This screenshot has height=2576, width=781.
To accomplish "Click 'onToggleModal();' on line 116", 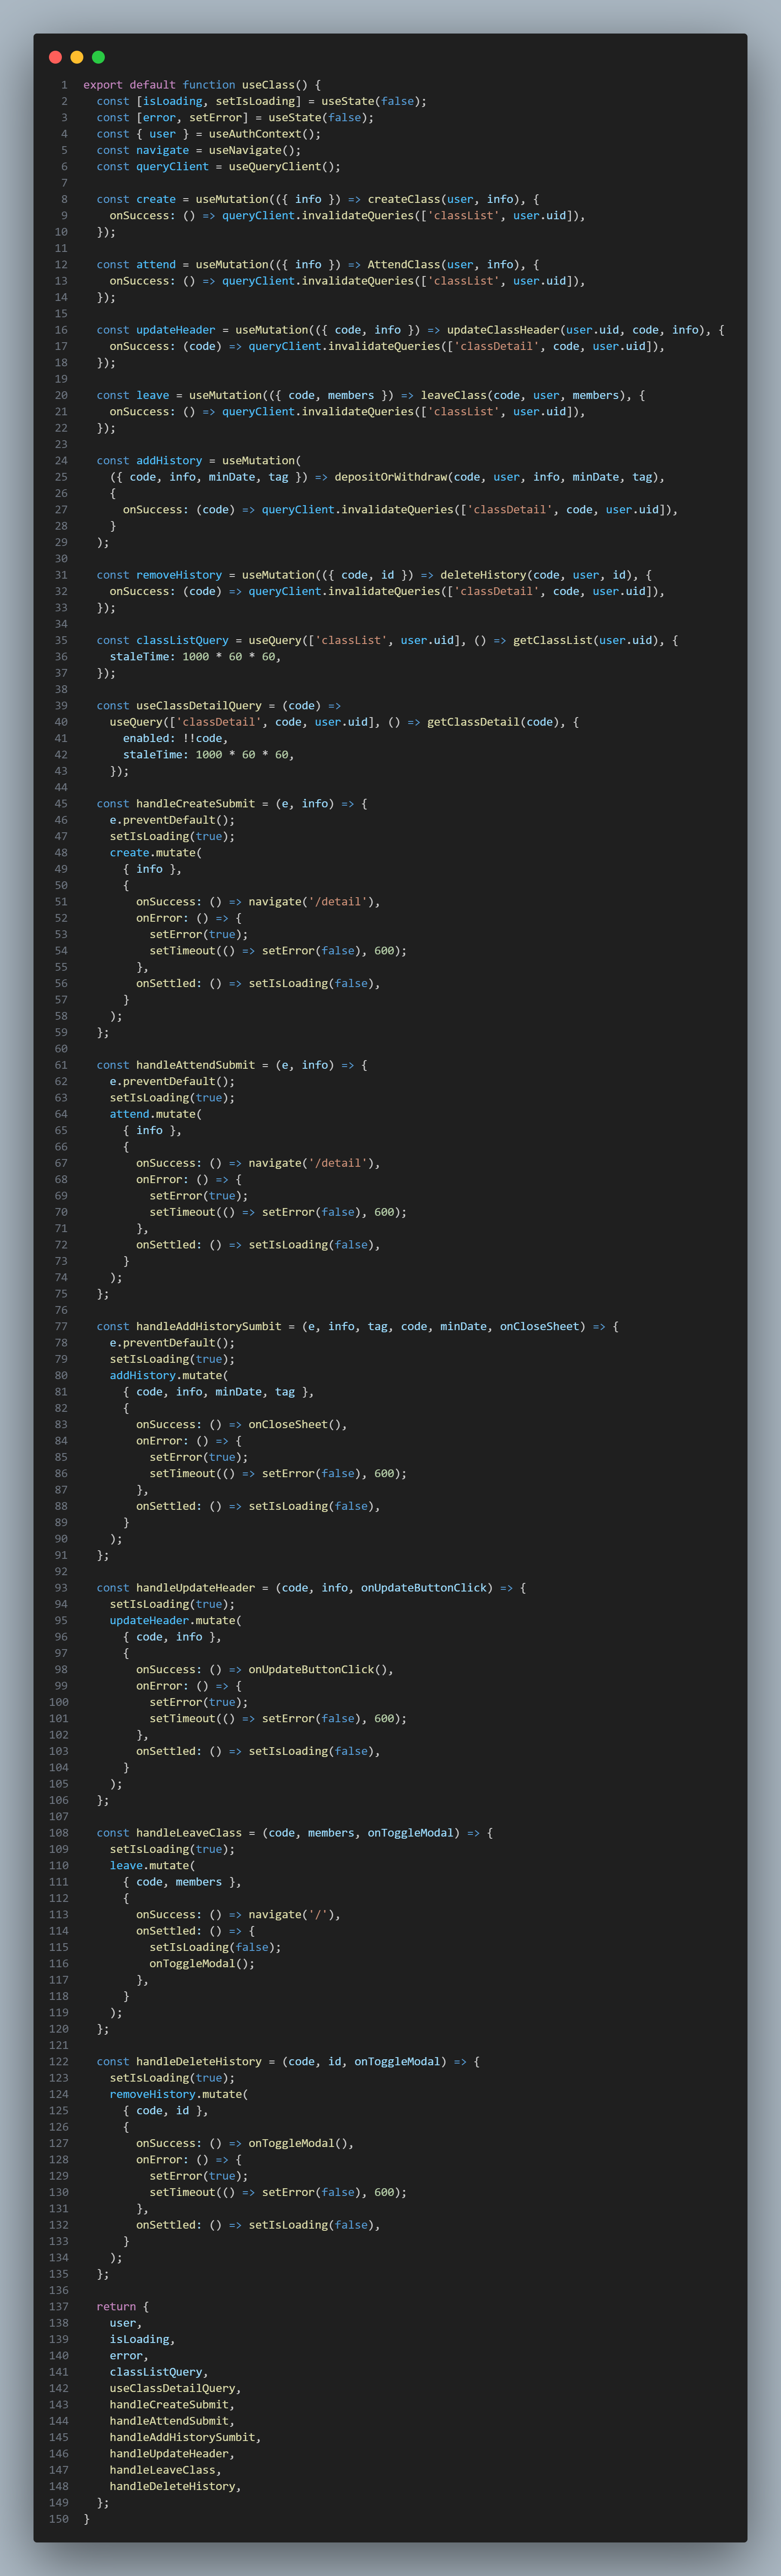I will click(x=203, y=1963).
